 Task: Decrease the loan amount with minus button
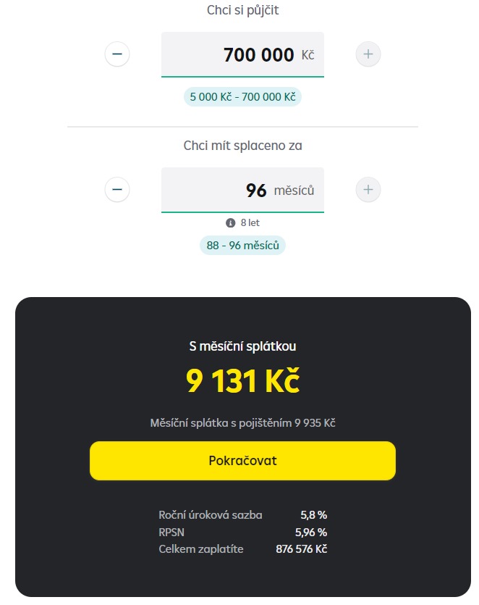[x=117, y=54]
